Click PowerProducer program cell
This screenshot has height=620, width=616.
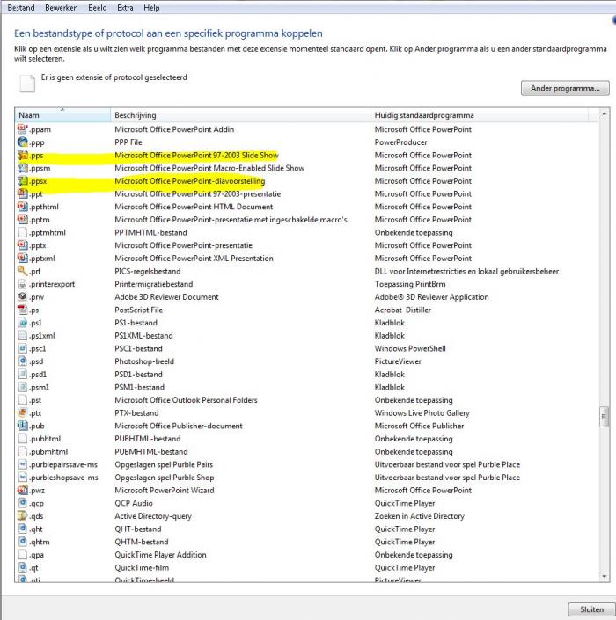tap(400, 142)
